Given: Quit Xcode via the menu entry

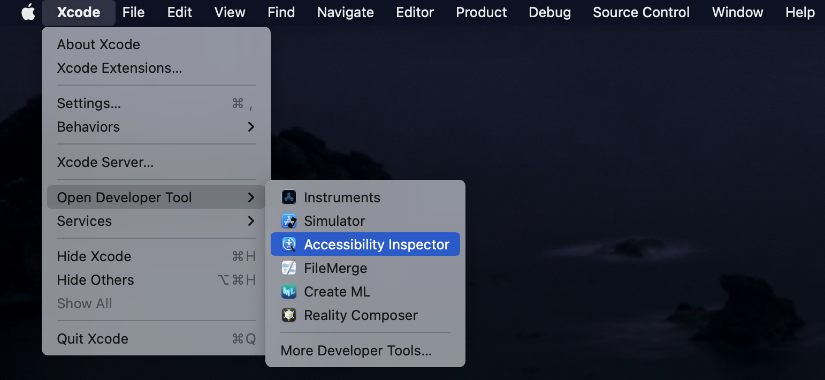Looking at the screenshot, I should pos(92,338).
